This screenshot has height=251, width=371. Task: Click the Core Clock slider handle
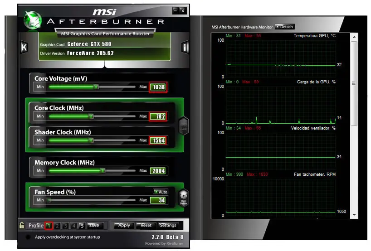(x=91, y=116)
